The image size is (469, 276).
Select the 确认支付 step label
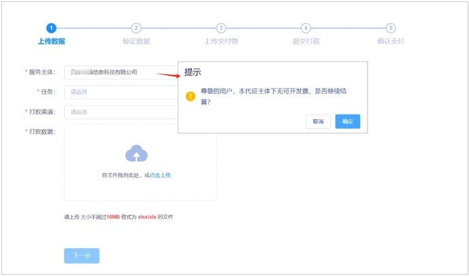pyautogui.click(x=391, y=41)
